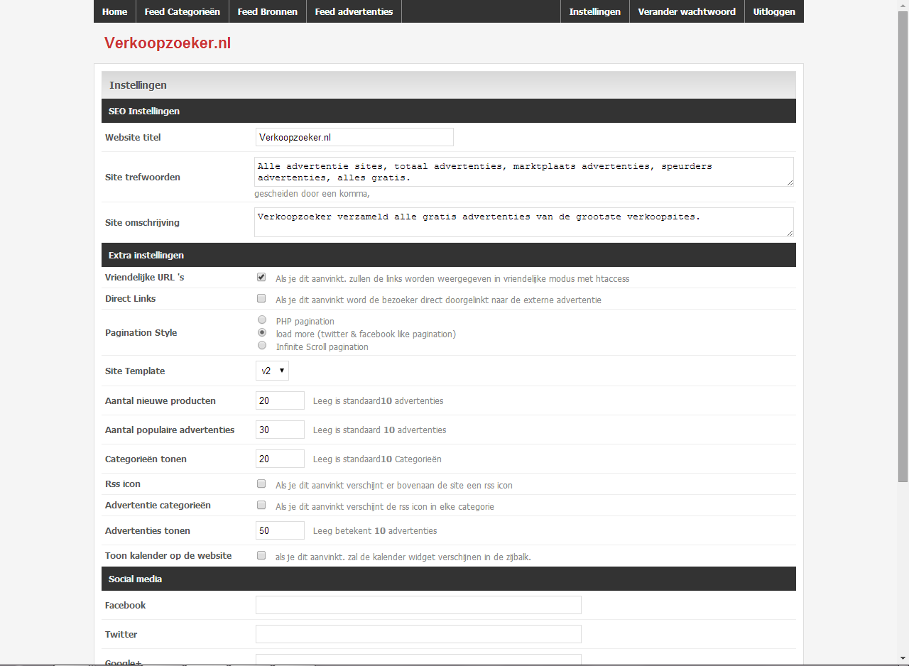
Task: Click the Facebook URL input field
Action: tap(418, 605)
